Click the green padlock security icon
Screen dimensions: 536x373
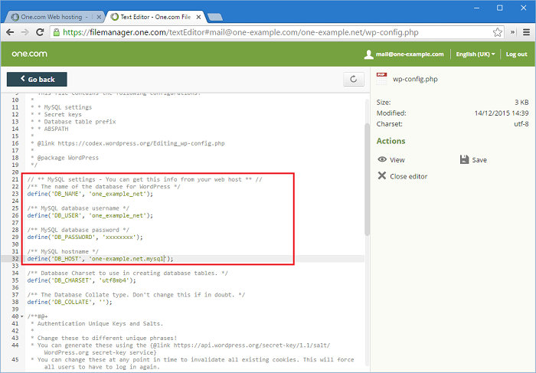tap(57, 32)
